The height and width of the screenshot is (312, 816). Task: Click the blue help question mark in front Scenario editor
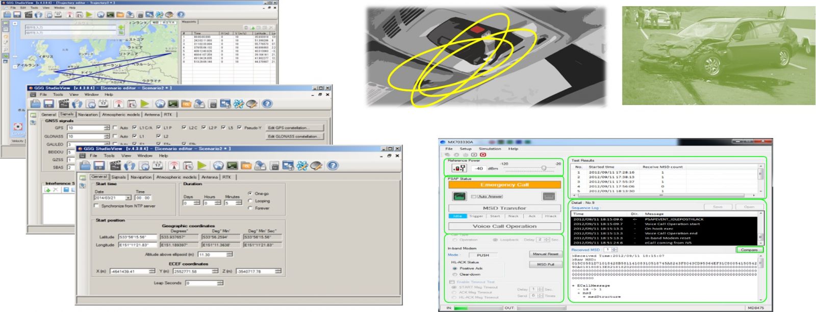pyautogui.click(x=333, y=166)
